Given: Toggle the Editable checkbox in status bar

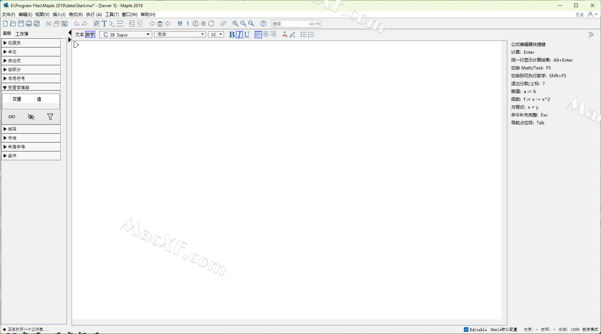Looking at the screenshot, I should (x=466, y=329).
